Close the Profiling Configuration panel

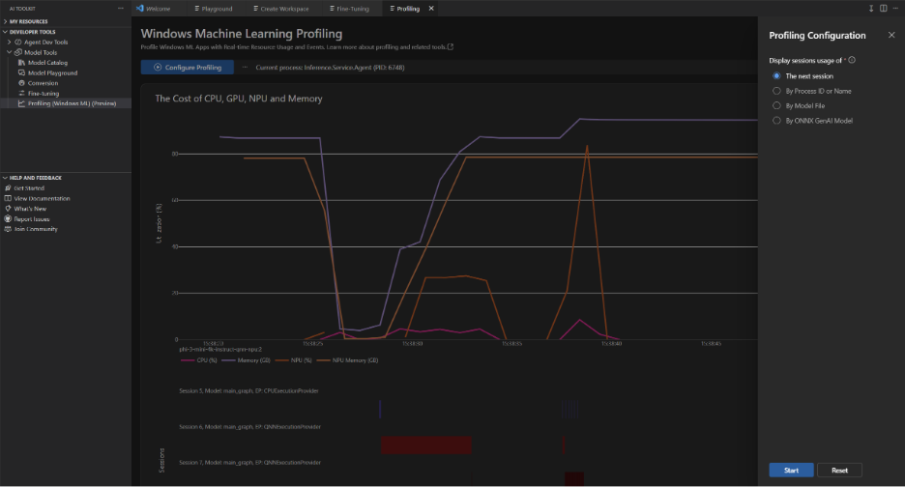891,35
